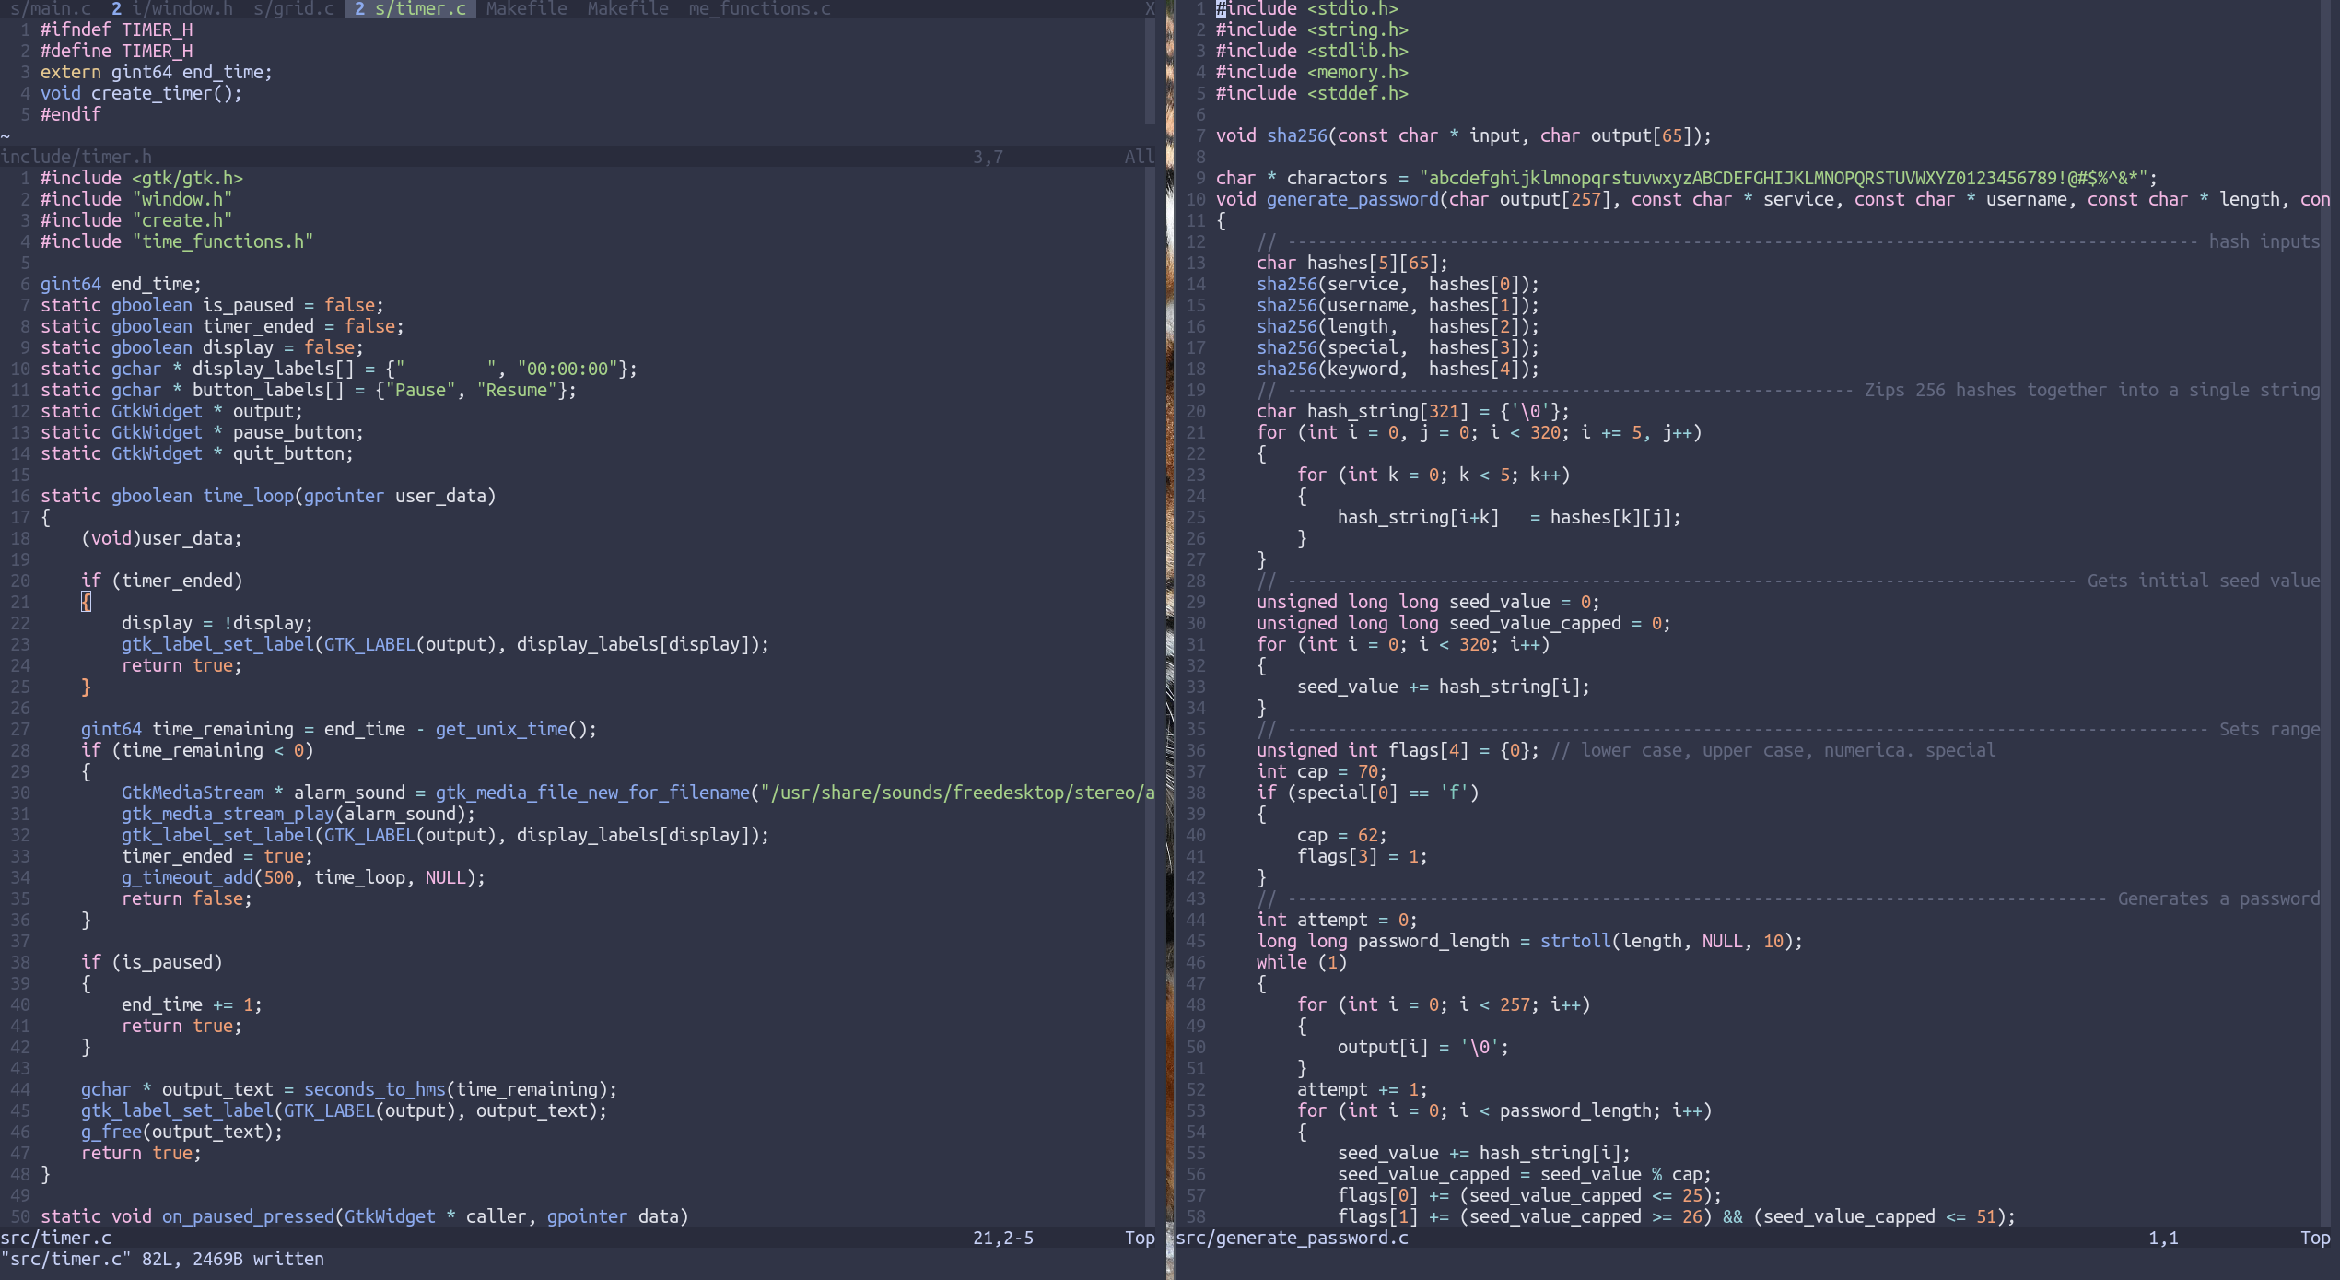The image size is (2340, 1280).
Task: Click the #include <stdio.h> line
Action: [x=1306, y=9]
